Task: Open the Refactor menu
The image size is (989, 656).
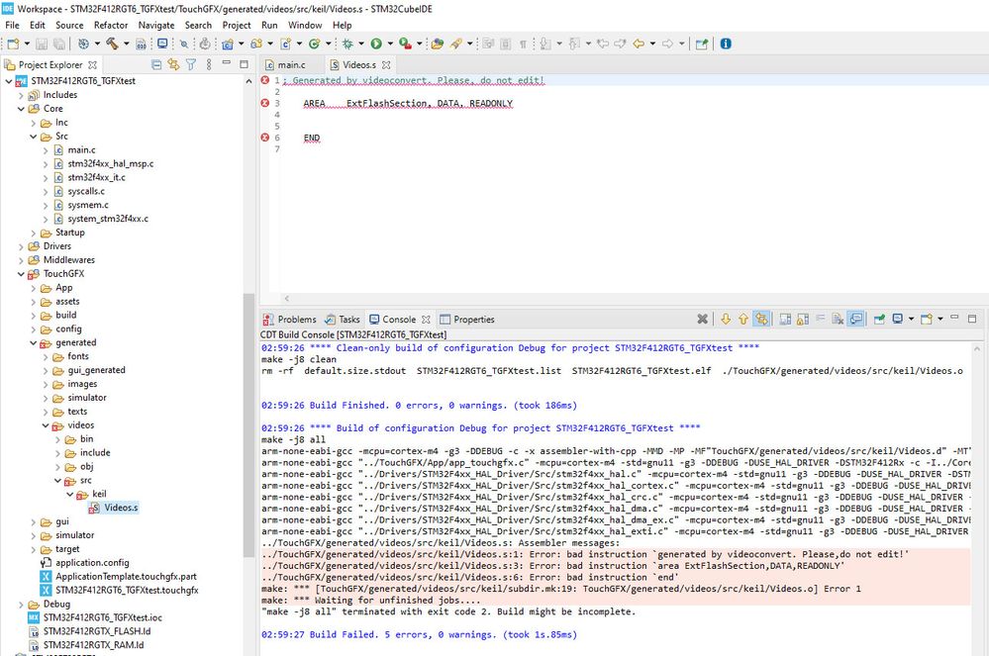Action: (110, 25)
